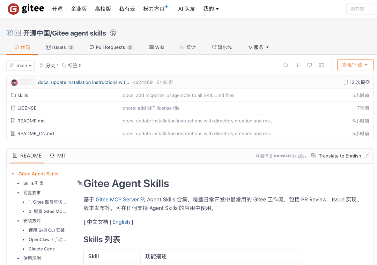Jump to 安装方式 in outline
The height and width of the screenshot is (265, 377).
32,221
